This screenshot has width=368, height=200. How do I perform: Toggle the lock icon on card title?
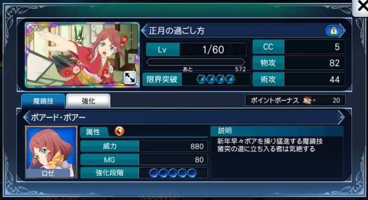(x=333, y=30)
